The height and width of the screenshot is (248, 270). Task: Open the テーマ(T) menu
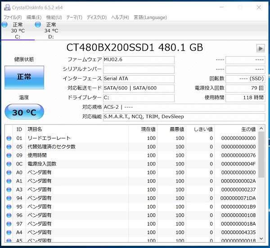pyautogui.click(x=74, y=18)
